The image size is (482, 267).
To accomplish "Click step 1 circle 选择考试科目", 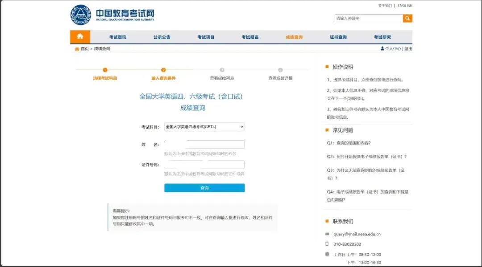I will pyautogui.click(x=105, y=70).
